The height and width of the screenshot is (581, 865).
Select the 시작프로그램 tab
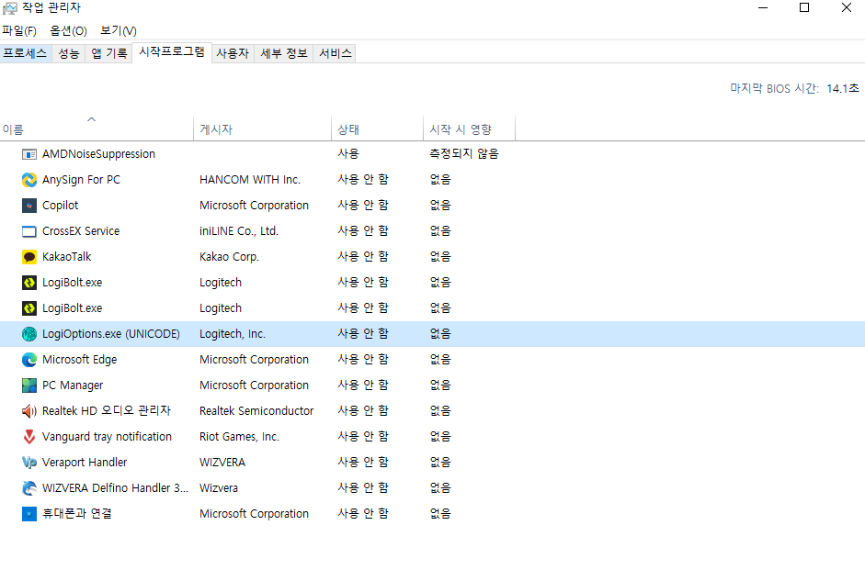click(172, 52)
